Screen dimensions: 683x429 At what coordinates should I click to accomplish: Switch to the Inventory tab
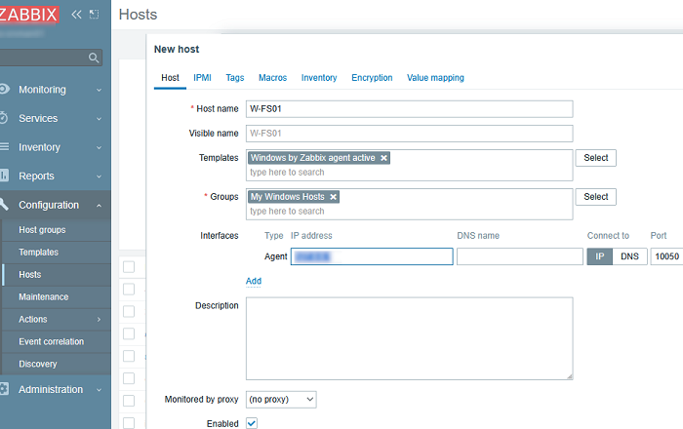(319, 78)
